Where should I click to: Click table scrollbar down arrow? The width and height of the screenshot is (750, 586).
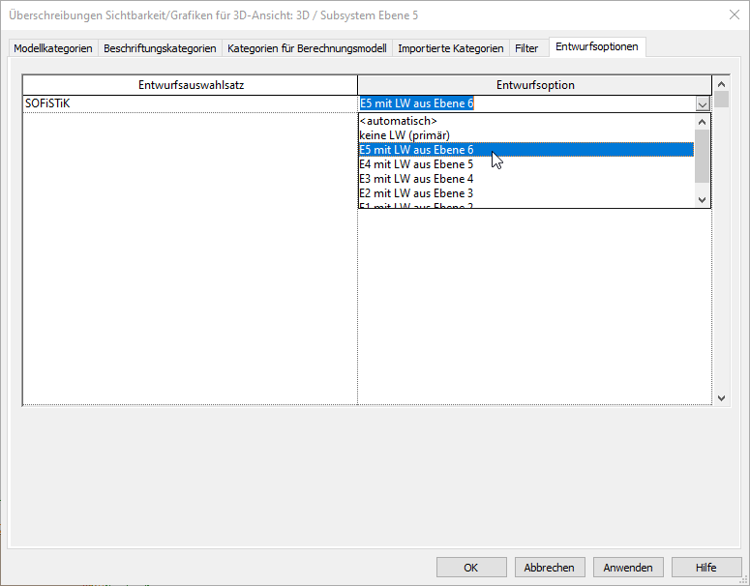click(721, 397)
